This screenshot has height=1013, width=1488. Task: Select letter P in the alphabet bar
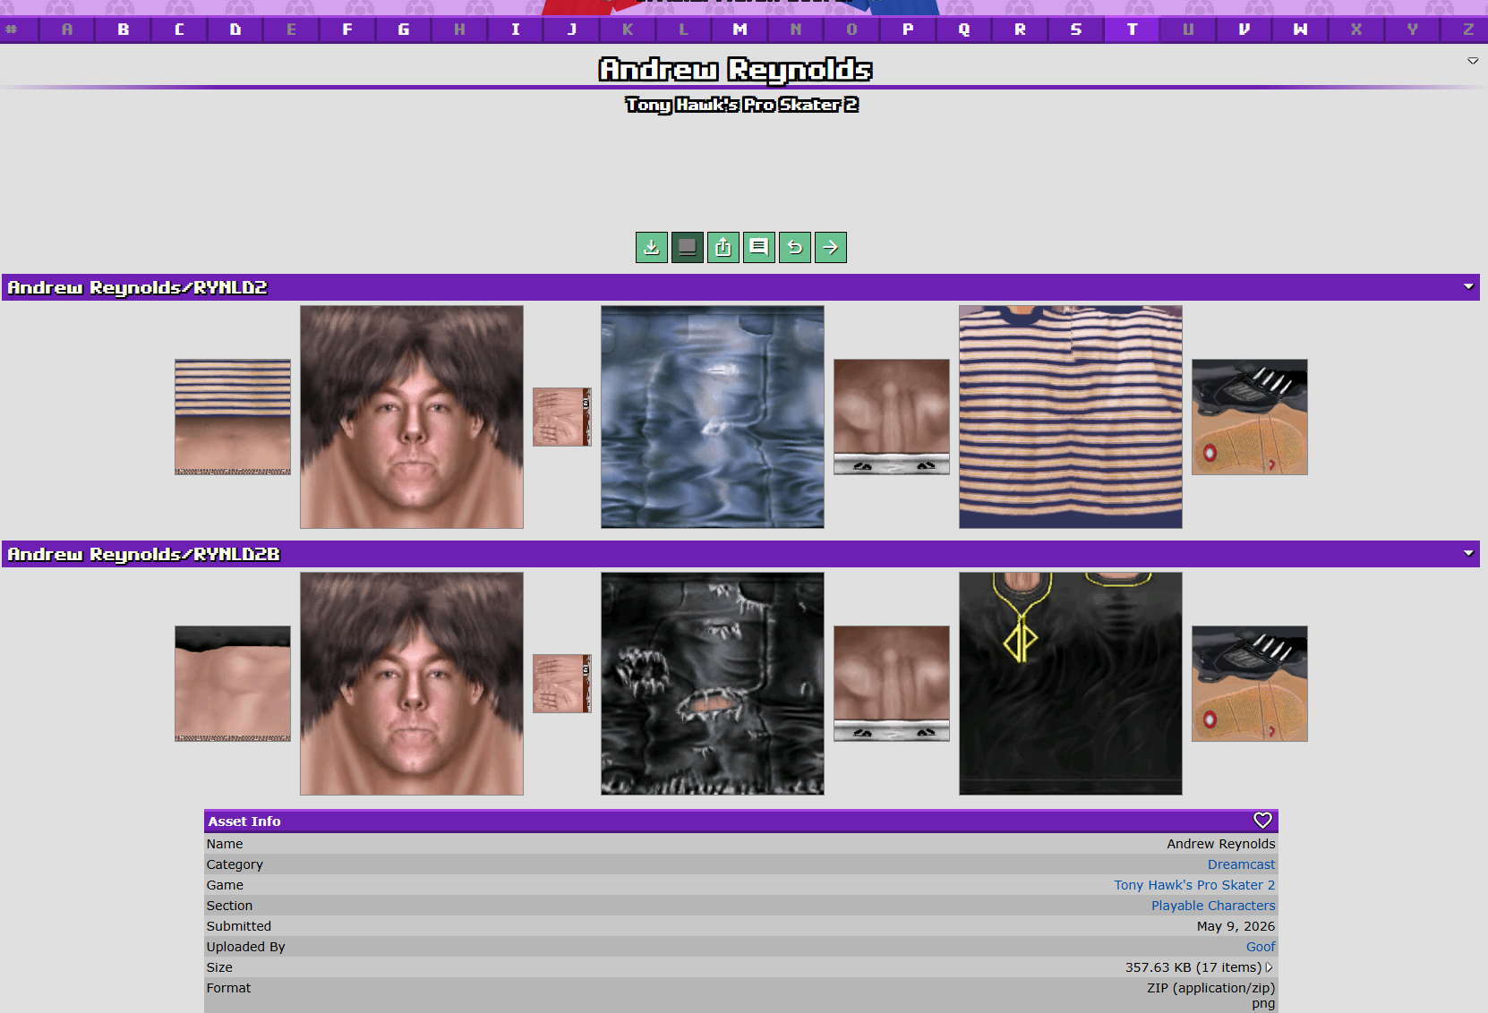(908, 30)
